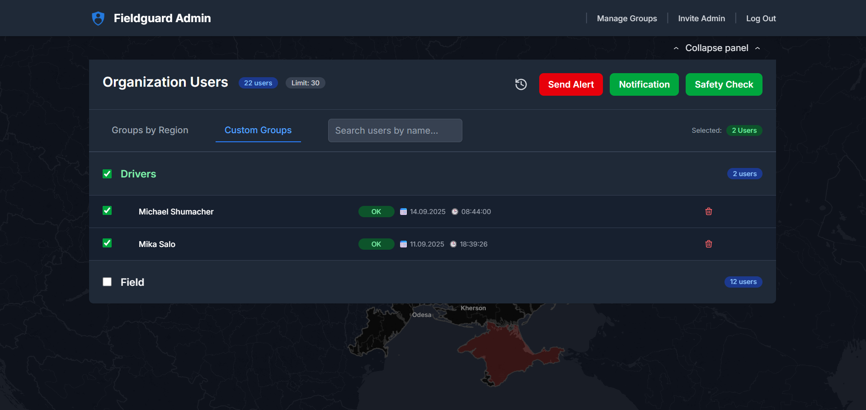Viewport: 866px width, 410px height.
Task: Open the history icon near Send Alert
Action: click(x=520, y=84)
